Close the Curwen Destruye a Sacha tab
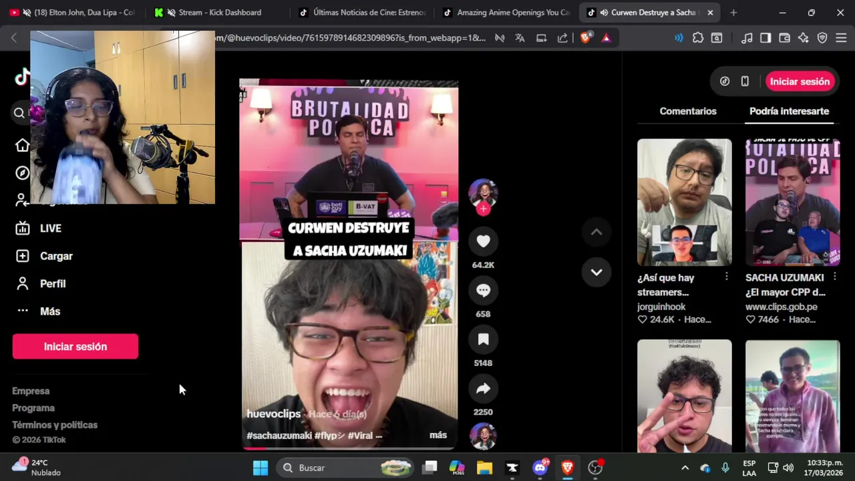Viewport: 855px width, 481px height. coord(710,13)
